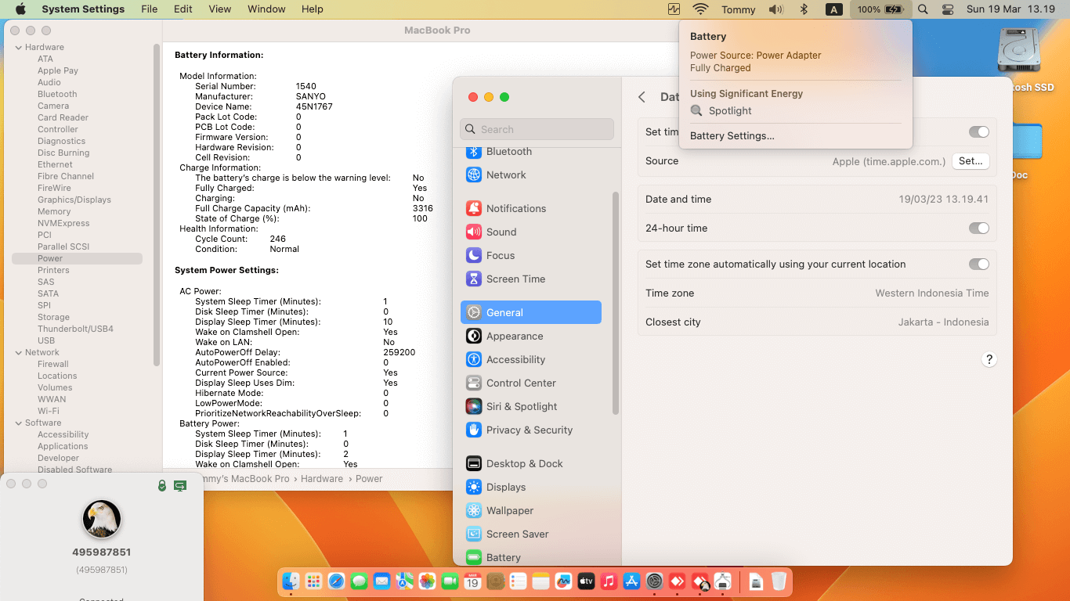Viewport: 1070px width, 601px height.
Task: Open the File menu
Action: (149, 9)
